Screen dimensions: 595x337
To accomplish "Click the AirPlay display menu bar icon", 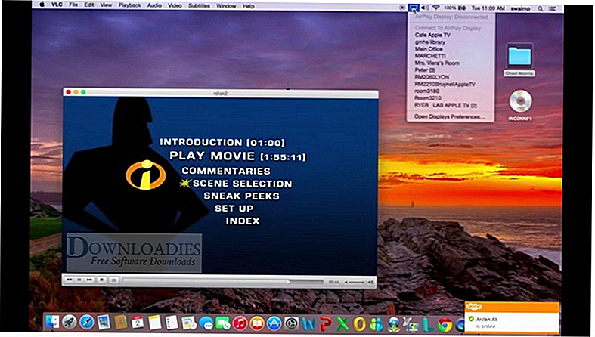I will pyautogui.click(x=414, y=8).
